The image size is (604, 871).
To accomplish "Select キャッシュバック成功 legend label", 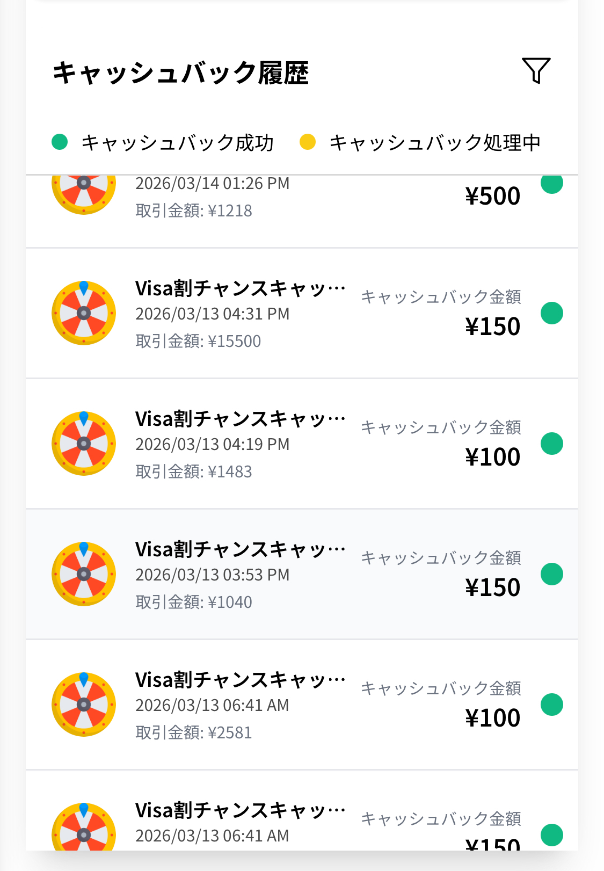I will [177, 143].
